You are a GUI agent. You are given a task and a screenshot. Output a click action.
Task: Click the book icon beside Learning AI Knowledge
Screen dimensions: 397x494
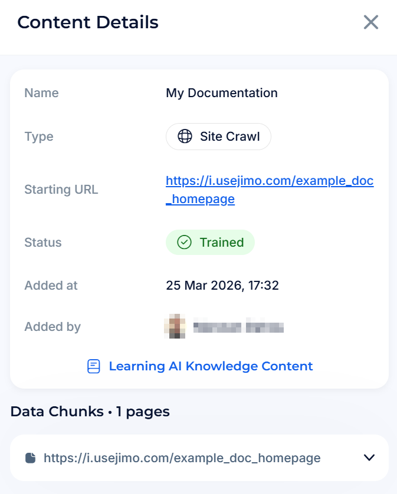coord(94,366)
